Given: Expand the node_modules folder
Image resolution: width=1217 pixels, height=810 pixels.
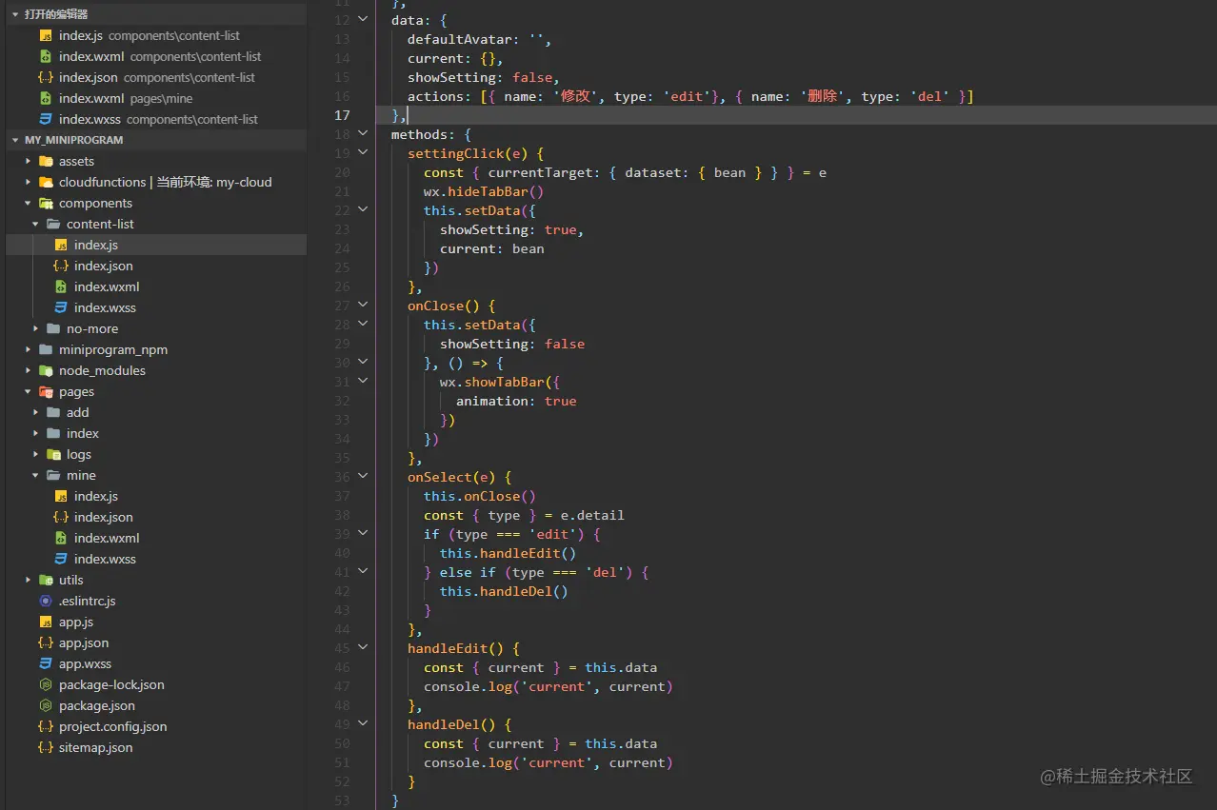Looking at the screenshot, I should click(29, 370).
